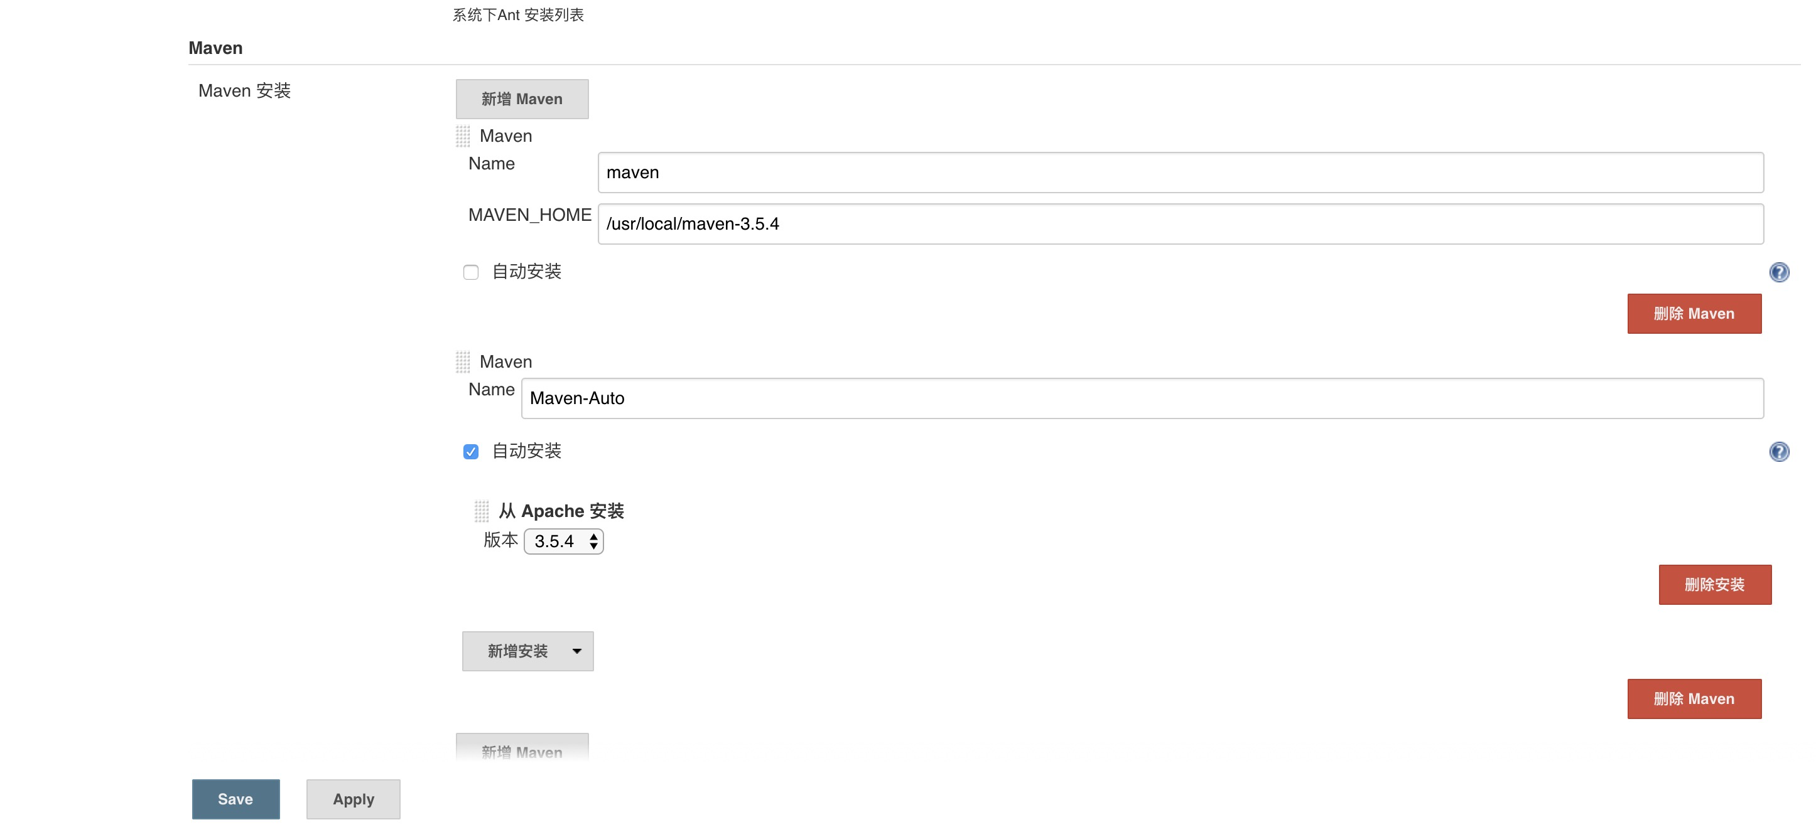Image resolution: width=1816 pixels, height=837 pixels.
Task: Click the drag handle beside 从 Apache 安装
Action: (482, 511)
